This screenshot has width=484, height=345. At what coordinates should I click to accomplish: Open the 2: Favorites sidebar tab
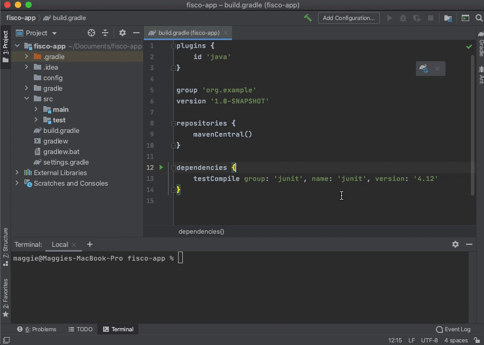5,298
